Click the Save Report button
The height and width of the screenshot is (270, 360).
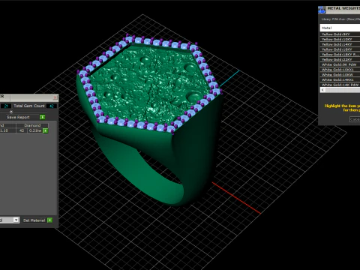[18, 117]
